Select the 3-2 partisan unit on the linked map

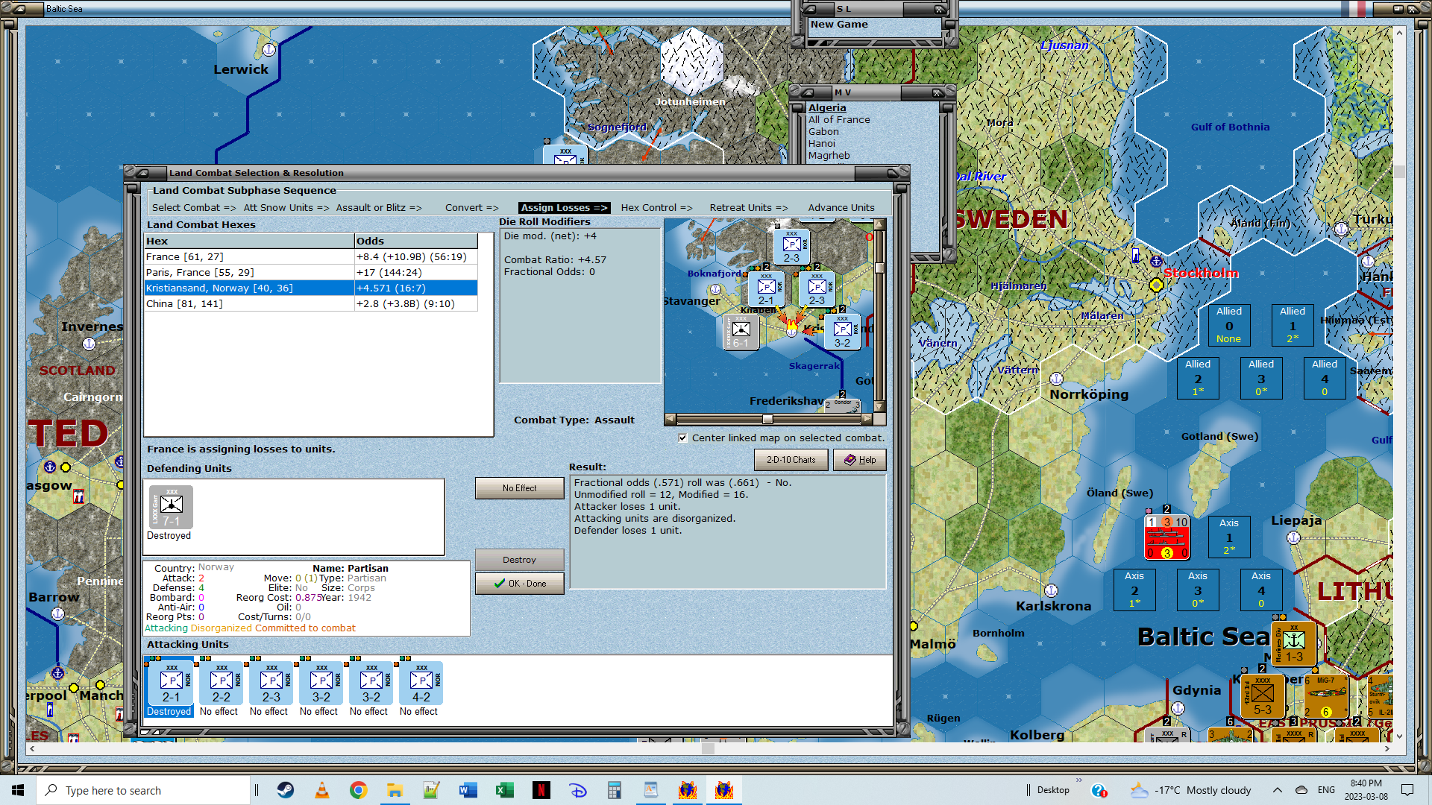click(x=842, y=330)
